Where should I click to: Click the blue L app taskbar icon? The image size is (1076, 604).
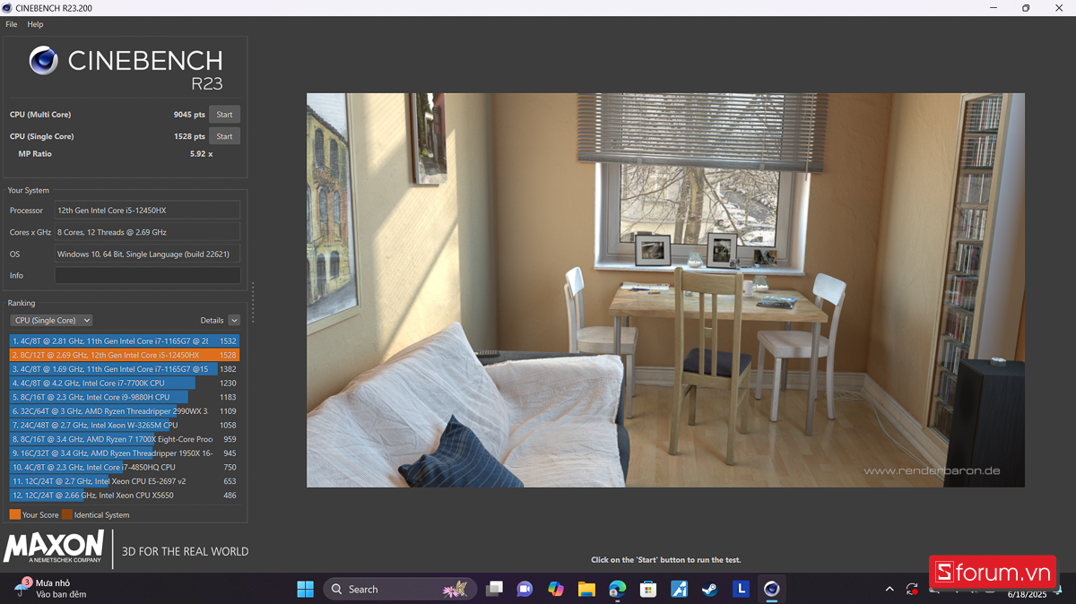741,589
